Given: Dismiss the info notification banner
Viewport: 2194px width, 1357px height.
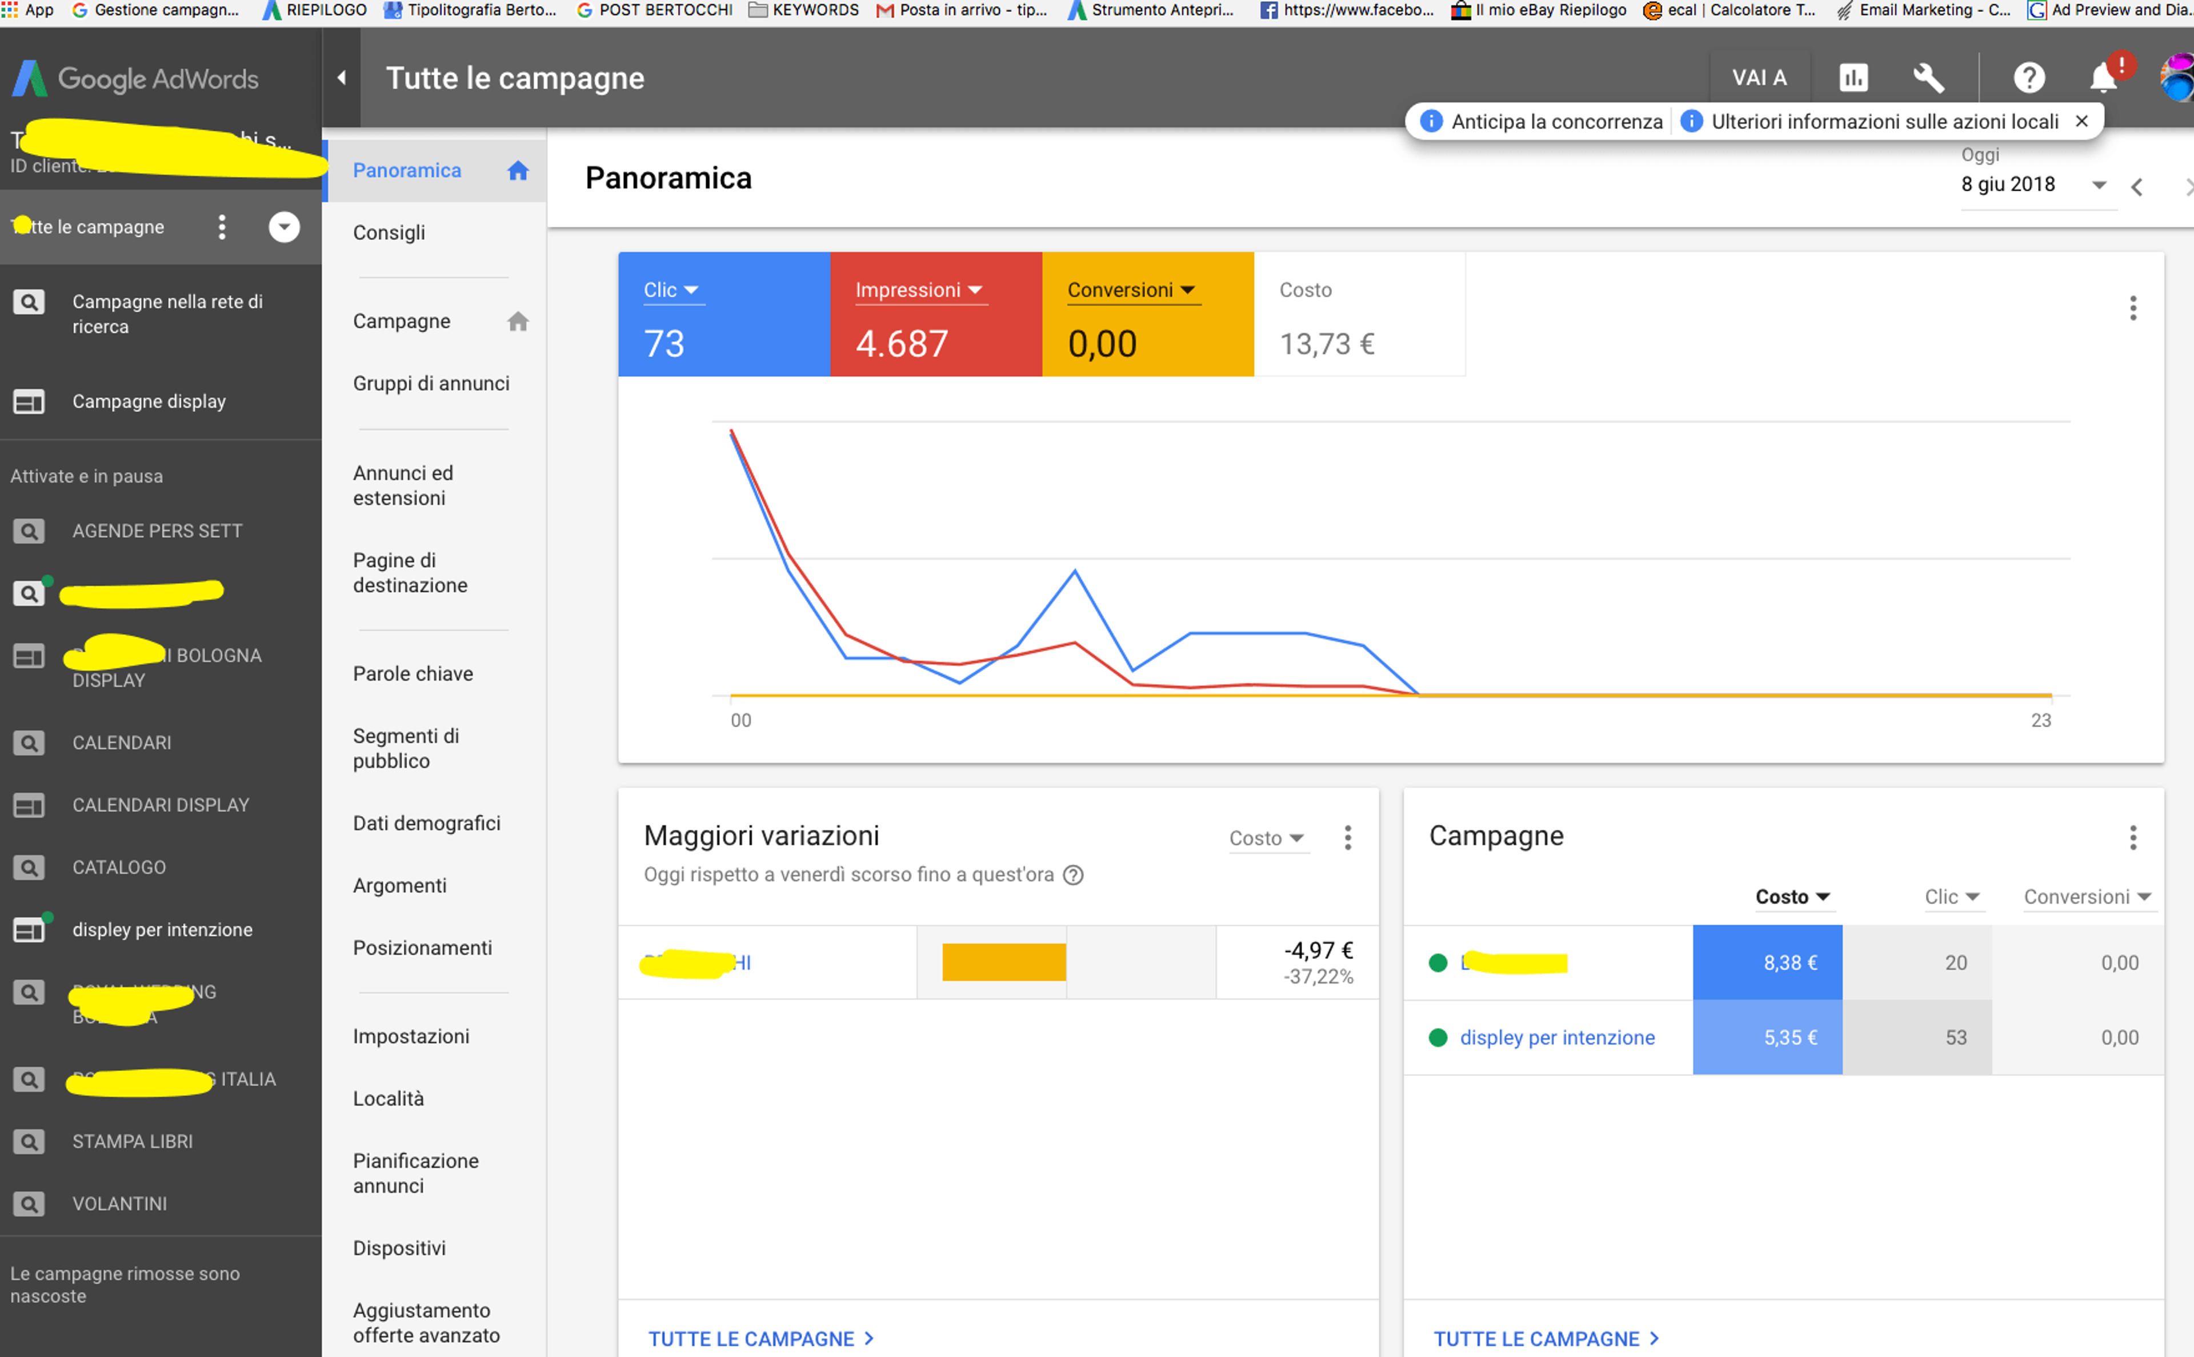Looking at the screenshot, I should point(2082,121).
